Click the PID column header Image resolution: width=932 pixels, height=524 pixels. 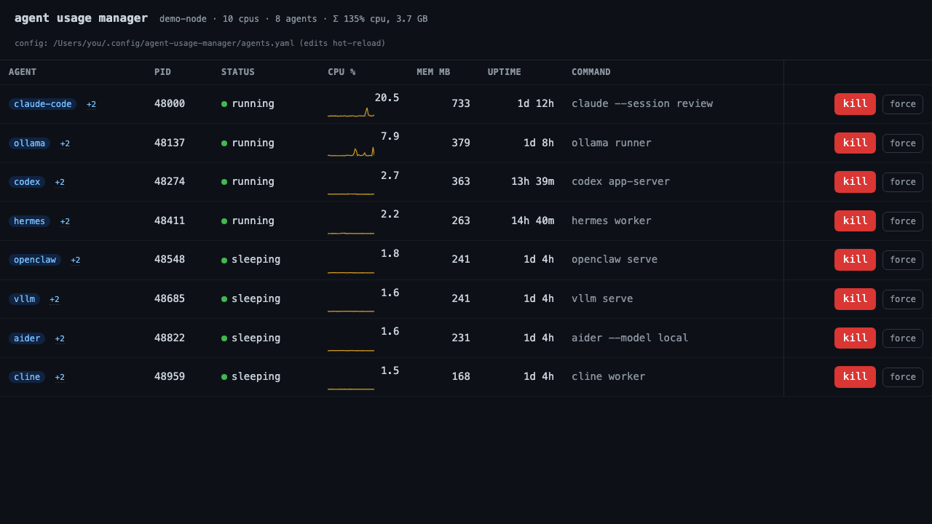click(162, 72)
